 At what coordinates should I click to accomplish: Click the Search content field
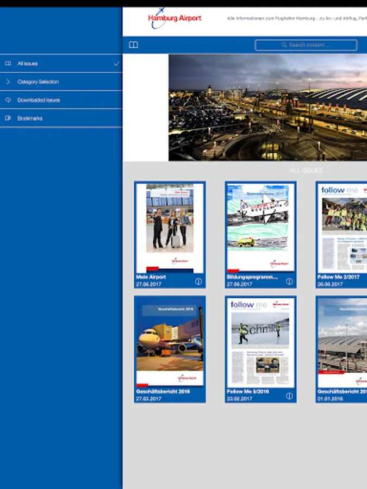306,45
